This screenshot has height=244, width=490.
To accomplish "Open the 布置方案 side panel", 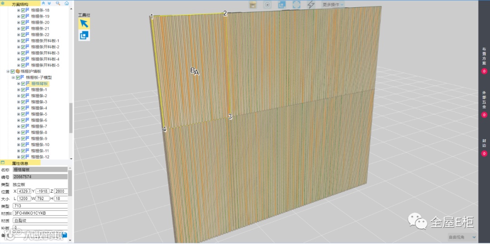I will point(484,56).
